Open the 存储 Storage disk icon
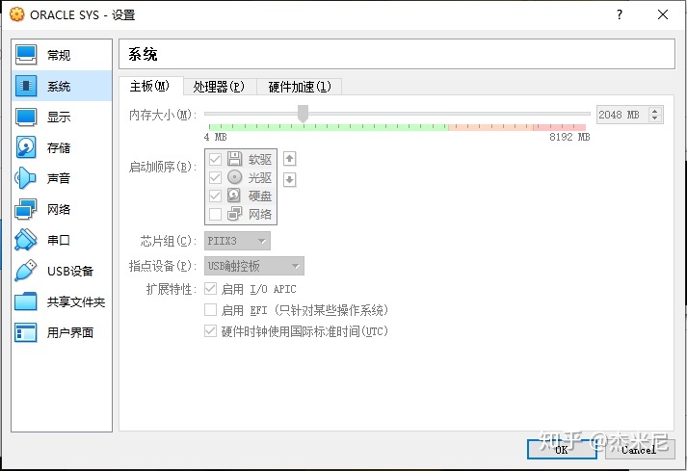687x471 pixels. point(26,147)
